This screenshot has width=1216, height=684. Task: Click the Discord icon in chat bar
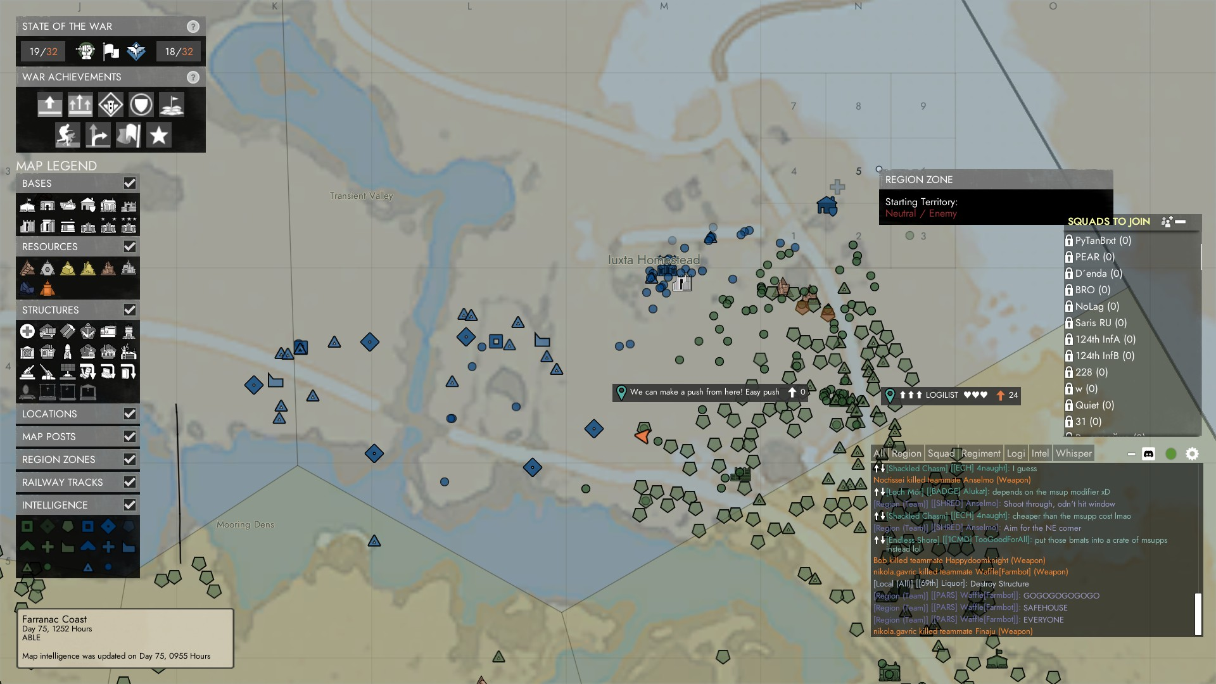click(1148, 453)
